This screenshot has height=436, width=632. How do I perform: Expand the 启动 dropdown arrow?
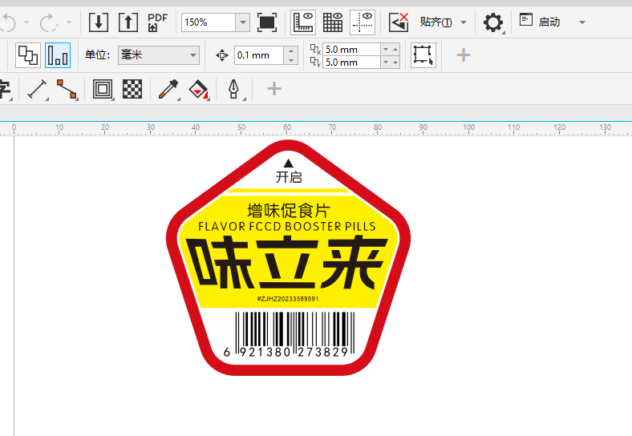(582, 22)
